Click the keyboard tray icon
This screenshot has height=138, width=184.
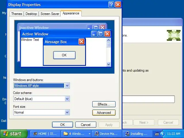(x=157, y=134)
